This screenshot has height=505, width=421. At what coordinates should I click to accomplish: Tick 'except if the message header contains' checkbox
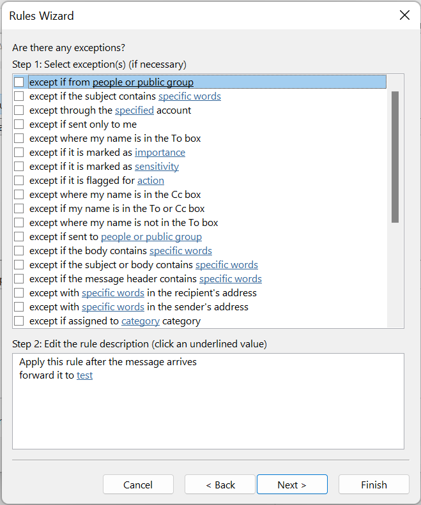point(19,279)
